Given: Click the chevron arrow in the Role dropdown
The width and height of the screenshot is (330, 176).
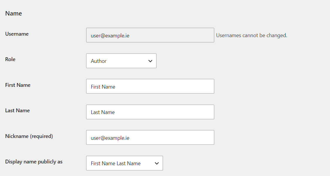Looking at the screenshot, I should point(150,61).
